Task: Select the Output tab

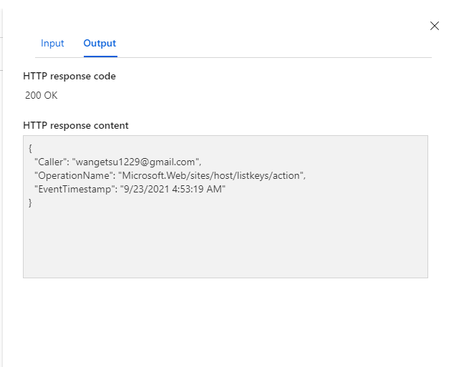Action: coord(100,44)
